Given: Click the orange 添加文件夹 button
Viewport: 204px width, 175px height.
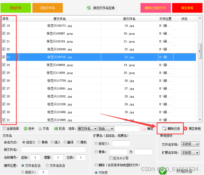Looking at the screenshot, I should 48,8.
